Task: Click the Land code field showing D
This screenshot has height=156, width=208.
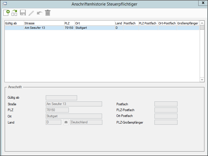Action: [x=53, y=122]
